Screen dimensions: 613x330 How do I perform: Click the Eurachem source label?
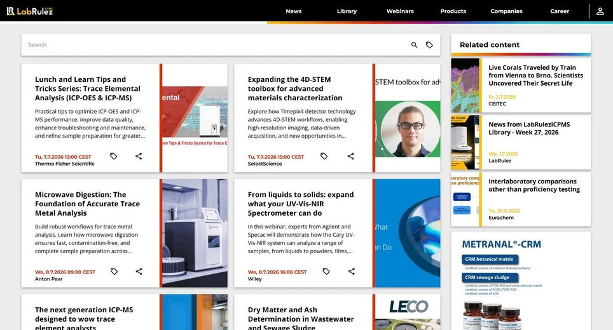coord(501,218)
